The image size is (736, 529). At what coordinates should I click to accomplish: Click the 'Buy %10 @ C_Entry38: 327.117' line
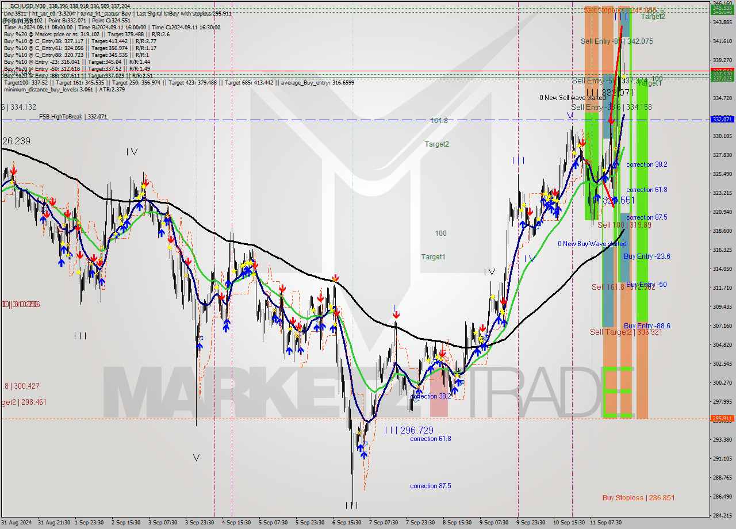click(x=80, y=41)
